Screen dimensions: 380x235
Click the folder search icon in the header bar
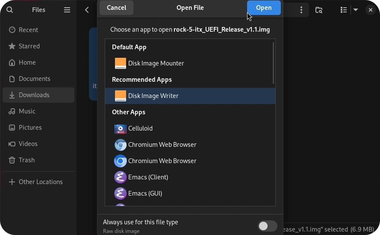point(319,10)
